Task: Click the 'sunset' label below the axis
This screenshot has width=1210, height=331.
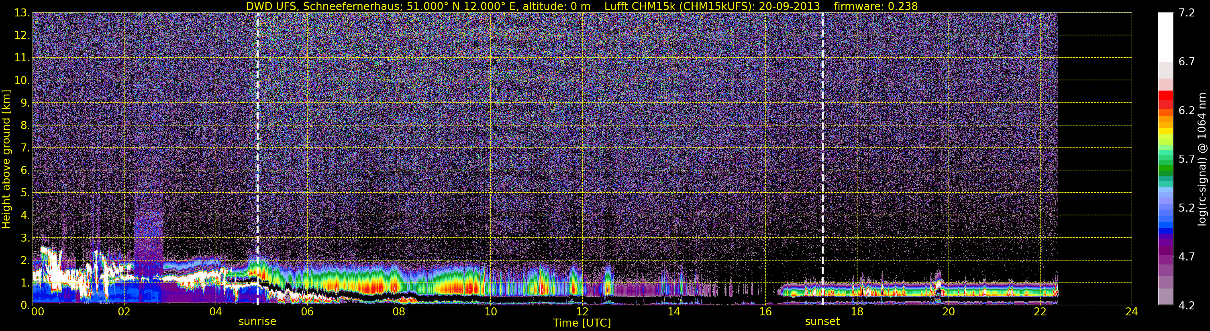Action: click(x=822, y=322)
